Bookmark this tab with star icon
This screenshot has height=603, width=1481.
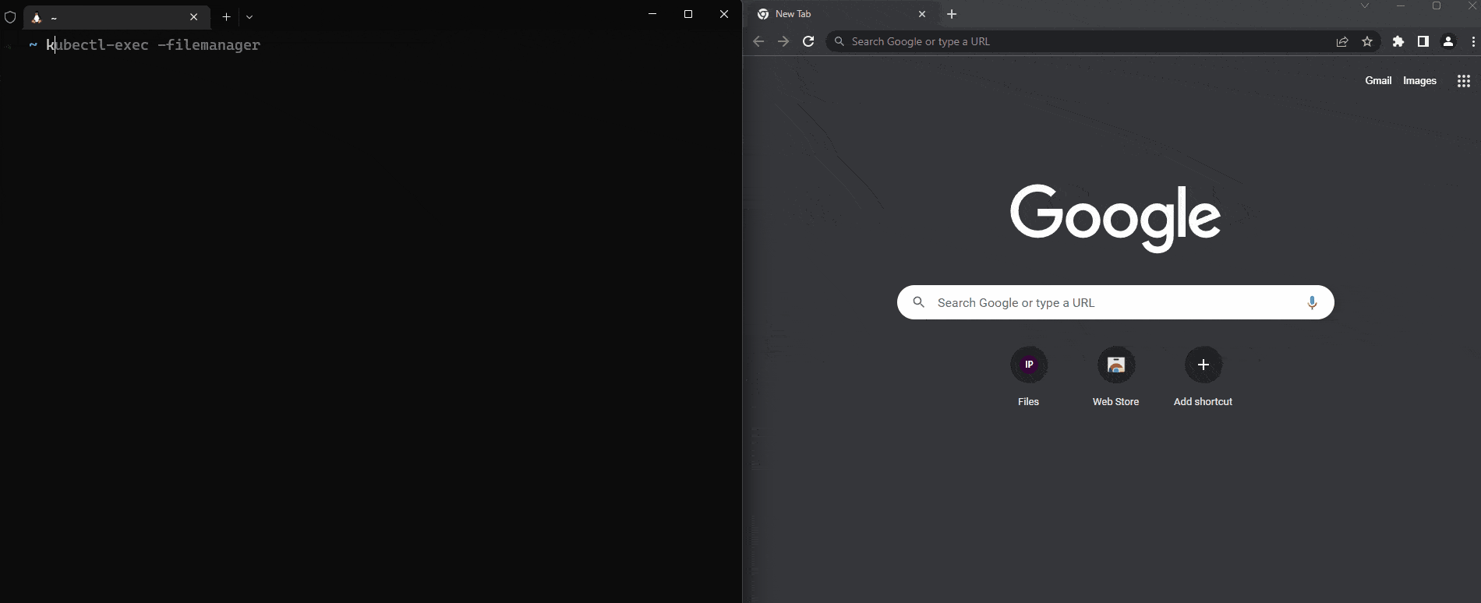tap(1367, 42)
